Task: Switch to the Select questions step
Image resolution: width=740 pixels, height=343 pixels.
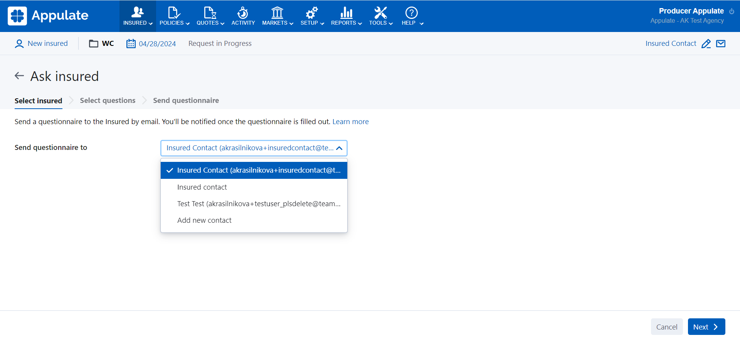Action: pyautogui.click(x=108, y=101)
